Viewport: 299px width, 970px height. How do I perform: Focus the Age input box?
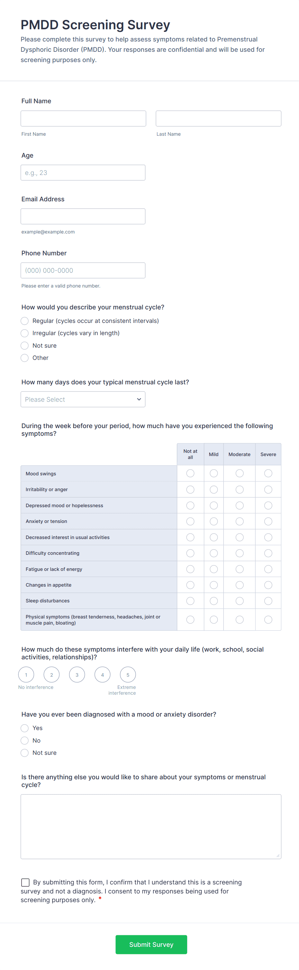pos(83,173)
